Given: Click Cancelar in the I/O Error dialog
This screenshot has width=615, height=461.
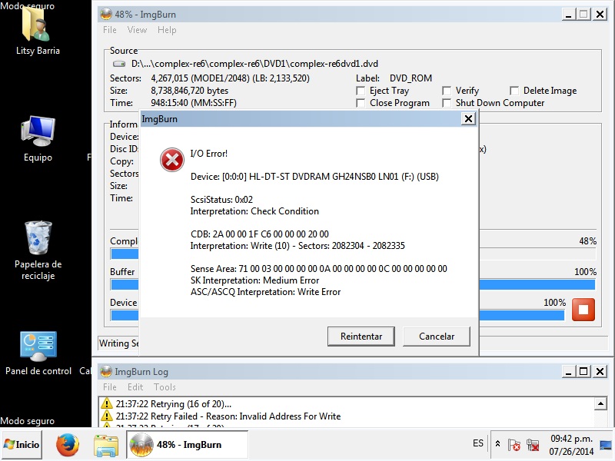Looking at the screenshot, I should (436, 337).
